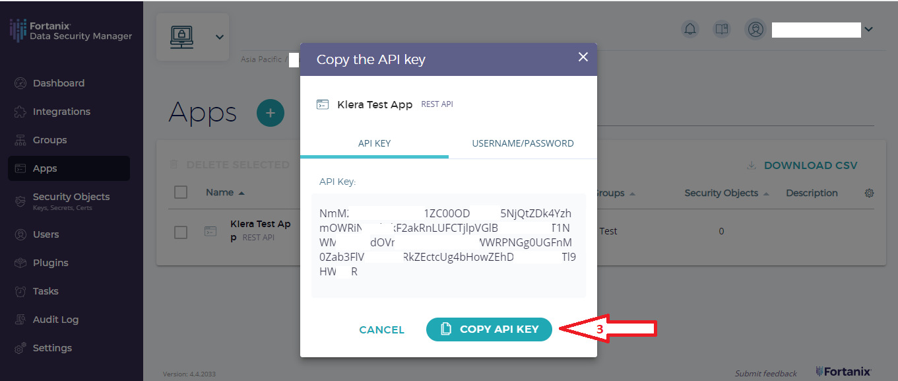
Task: Click Klera Test App name in table row
Action: pyautogui.click(x=261, y=230)
